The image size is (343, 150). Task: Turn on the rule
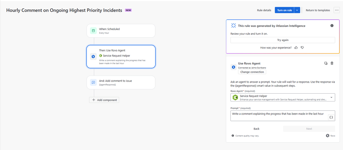[284, 10]
